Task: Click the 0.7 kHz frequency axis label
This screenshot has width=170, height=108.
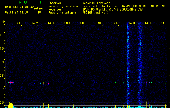Action: (2, 89)
